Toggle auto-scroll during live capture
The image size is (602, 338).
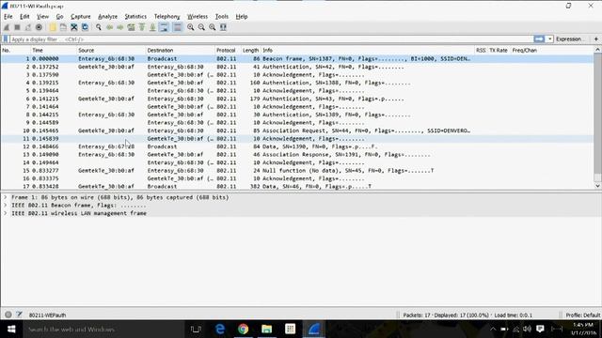tap(164, 27)
